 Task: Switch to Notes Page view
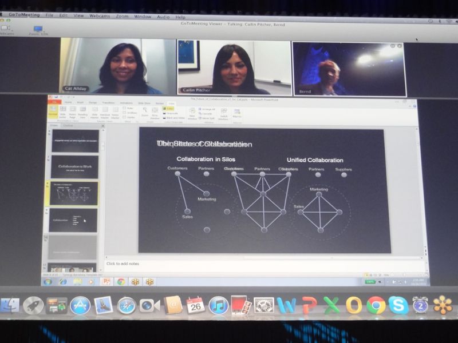(73, 112)
